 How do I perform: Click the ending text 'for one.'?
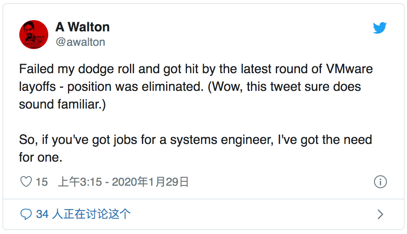(x=41, y=157)
